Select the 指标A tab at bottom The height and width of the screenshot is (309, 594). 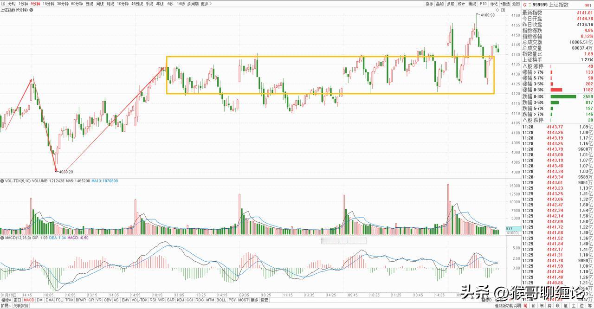(6, 300)
